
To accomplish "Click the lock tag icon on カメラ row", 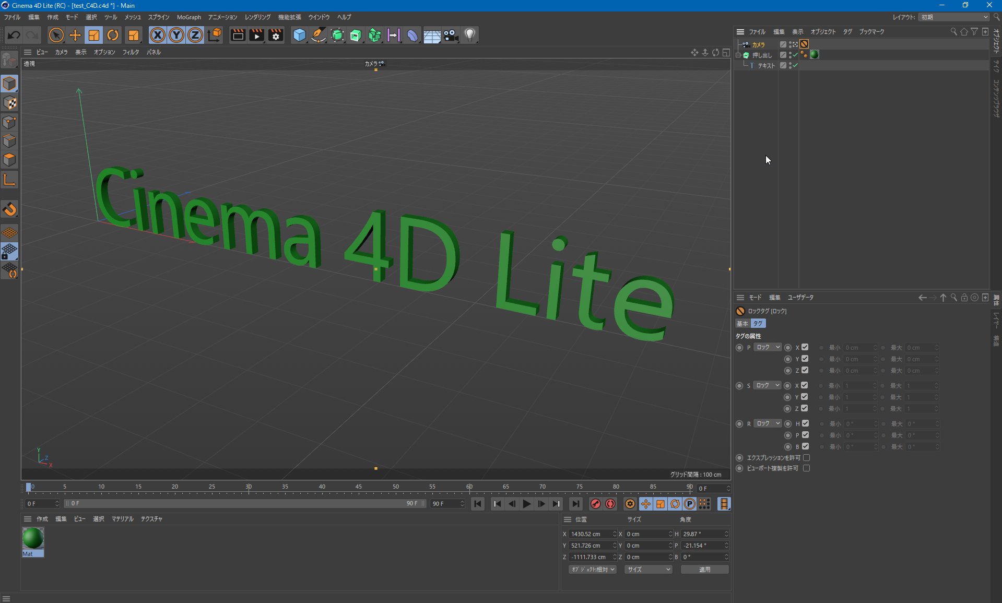I will (804, 44).
